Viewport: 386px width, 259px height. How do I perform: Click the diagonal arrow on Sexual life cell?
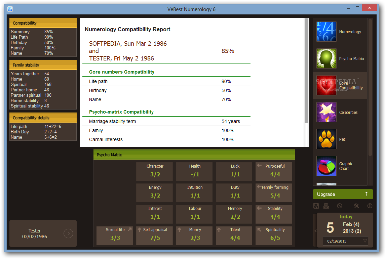[130, 229]
